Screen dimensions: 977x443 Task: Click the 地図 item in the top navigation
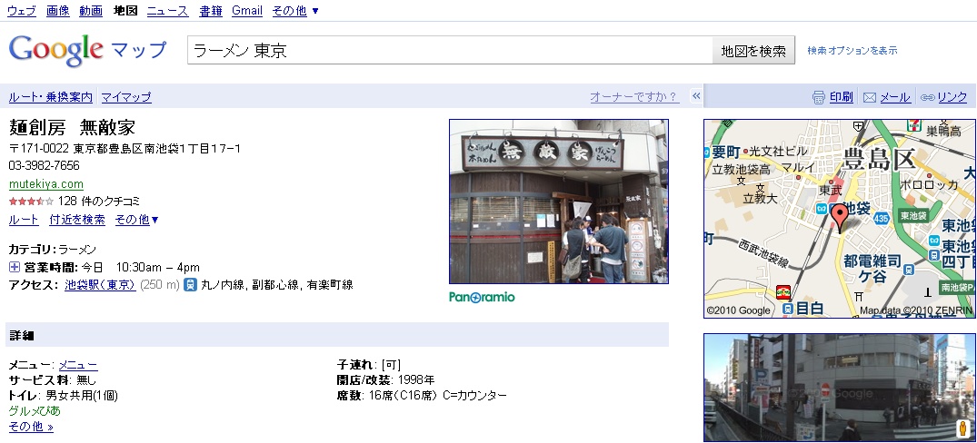tap(125, 11)
